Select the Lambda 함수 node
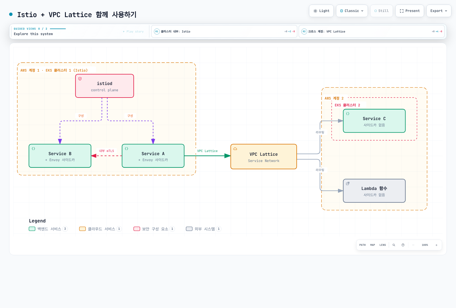Viewport: 456px width, 308px height. coord(374,191)
